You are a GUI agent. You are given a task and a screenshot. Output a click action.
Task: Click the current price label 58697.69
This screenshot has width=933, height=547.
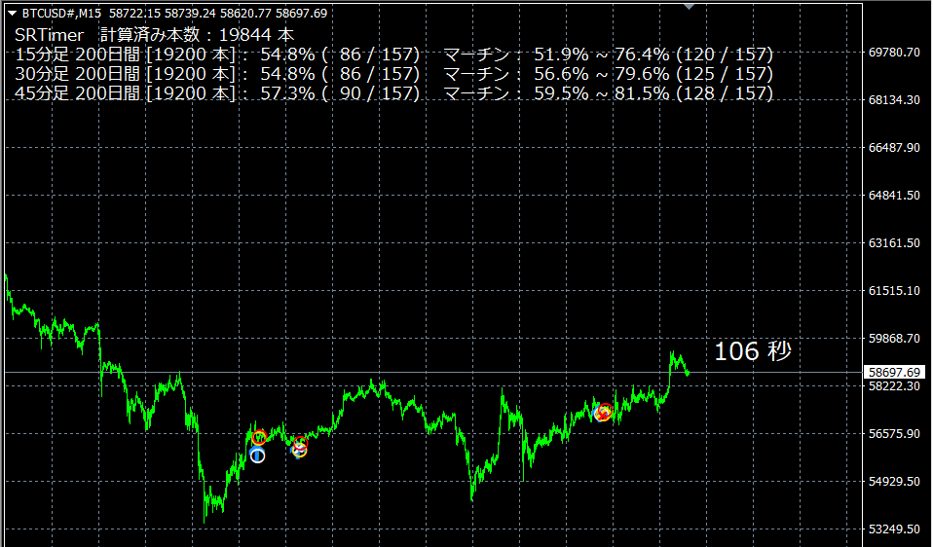point(895,372)
